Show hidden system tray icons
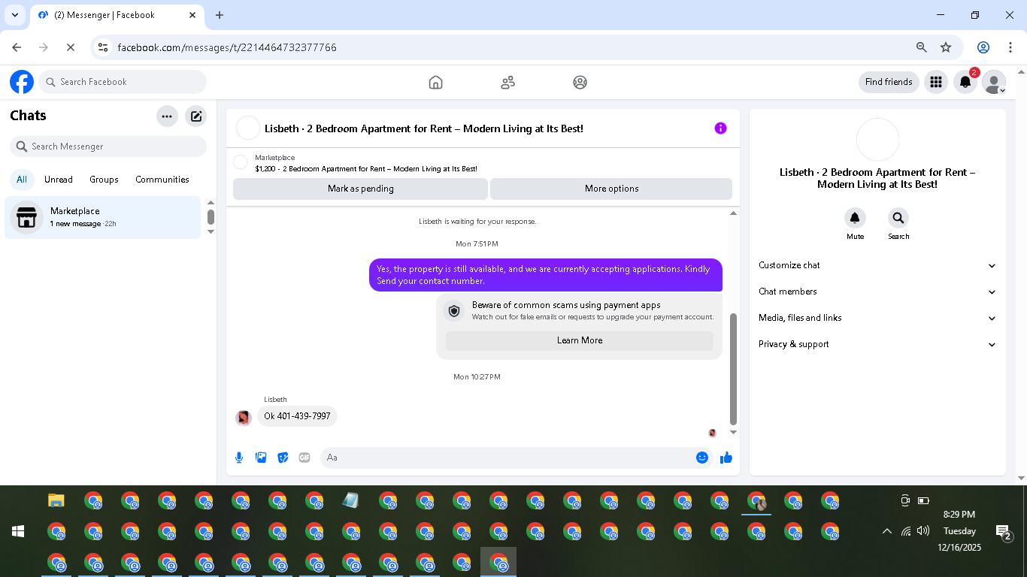 point(887,531)
